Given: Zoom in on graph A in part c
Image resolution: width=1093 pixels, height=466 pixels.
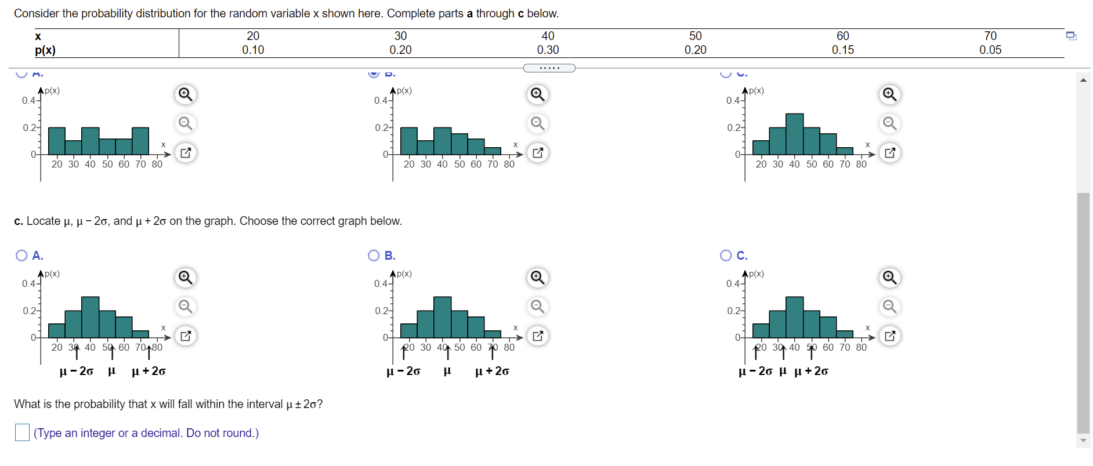Looking at the screenshot, I should point(184,278).
